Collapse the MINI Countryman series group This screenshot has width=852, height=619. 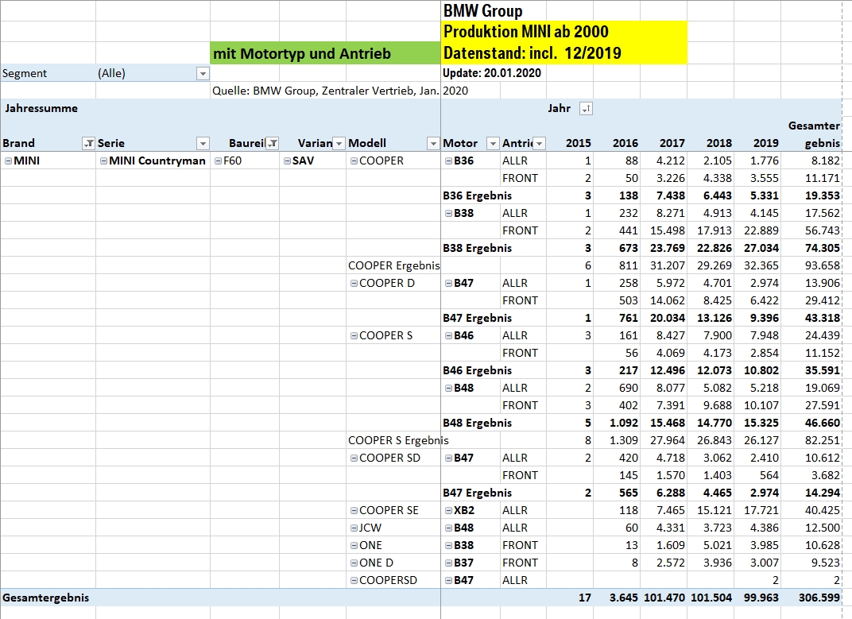[x=103, y=161]
